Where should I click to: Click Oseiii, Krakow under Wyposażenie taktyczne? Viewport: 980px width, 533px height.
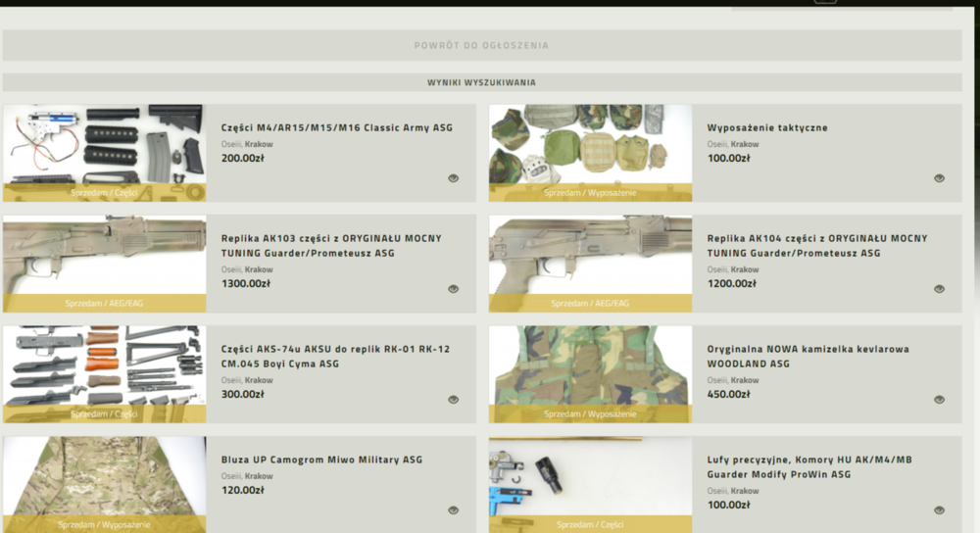coord(732,144)
